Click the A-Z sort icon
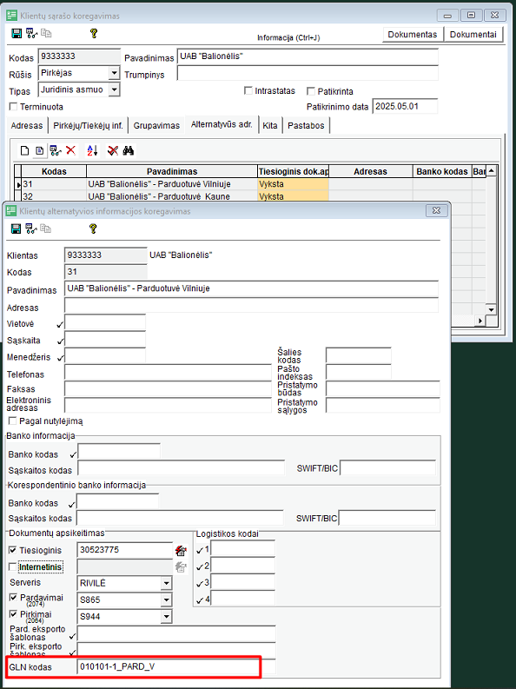 [x=92, y=150]
